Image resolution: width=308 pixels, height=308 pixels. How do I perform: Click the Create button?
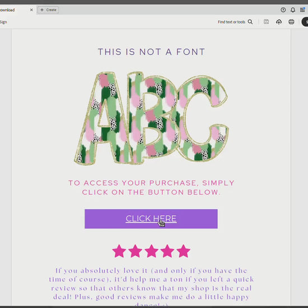point(48,10)
